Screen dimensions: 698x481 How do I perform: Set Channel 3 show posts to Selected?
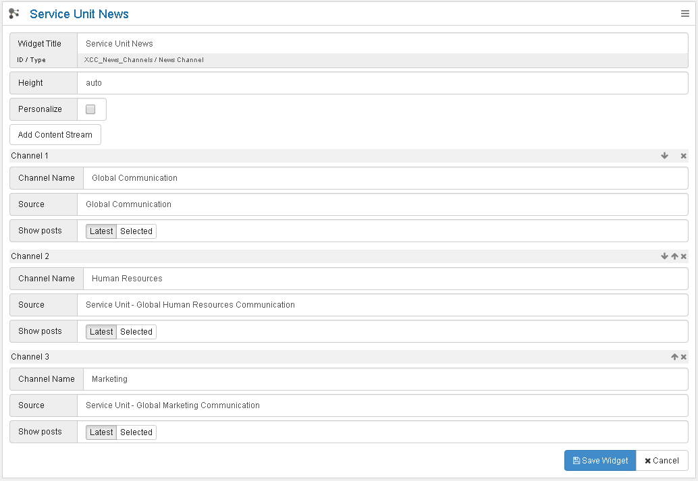(x=136, y=432)
